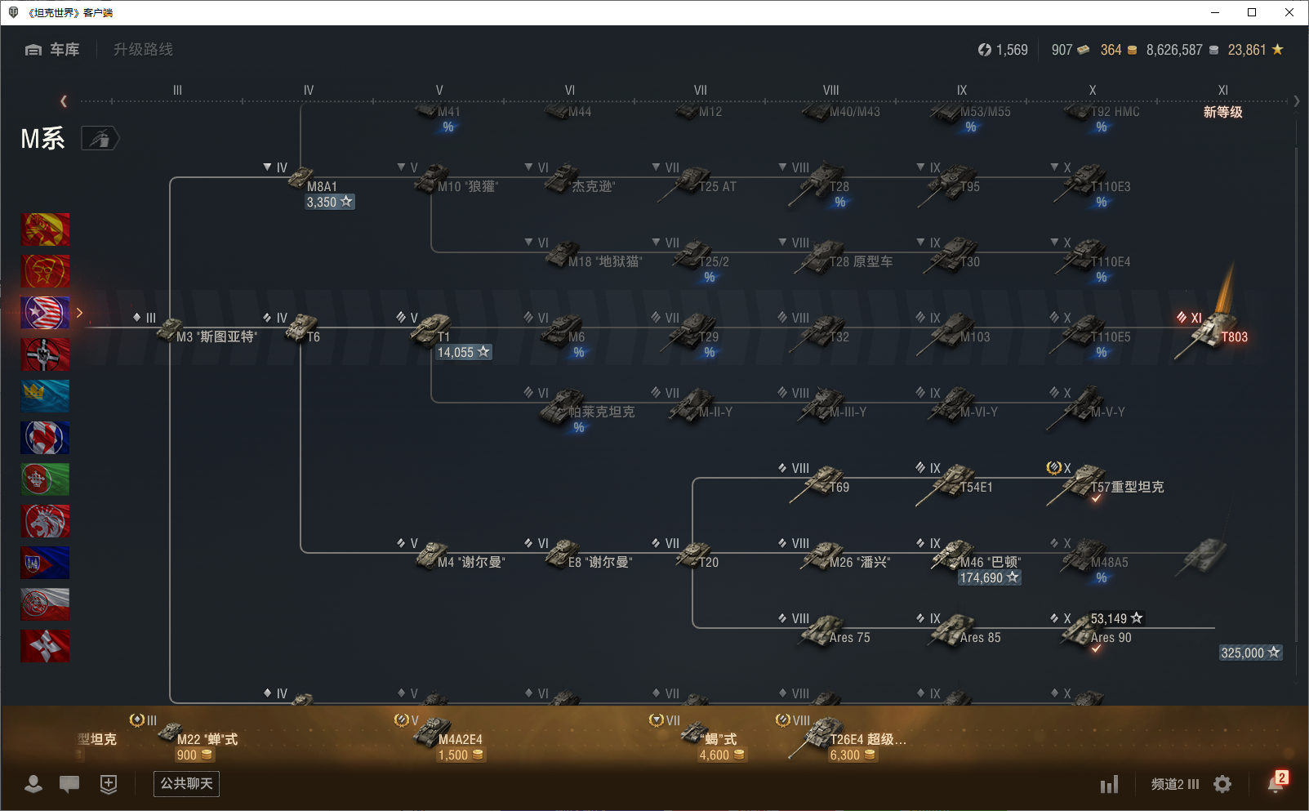Select the German nation flag
This screenshot has height=811, width=1309.
tap(45, 354)
